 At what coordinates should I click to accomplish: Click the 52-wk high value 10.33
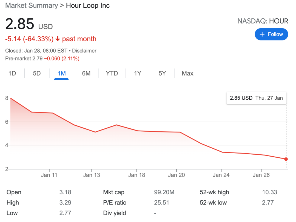(x=270, y=192)
